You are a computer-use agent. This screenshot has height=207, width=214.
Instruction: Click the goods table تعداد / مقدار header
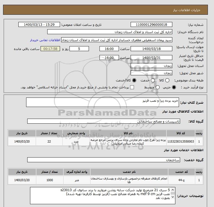click(49, 133)
